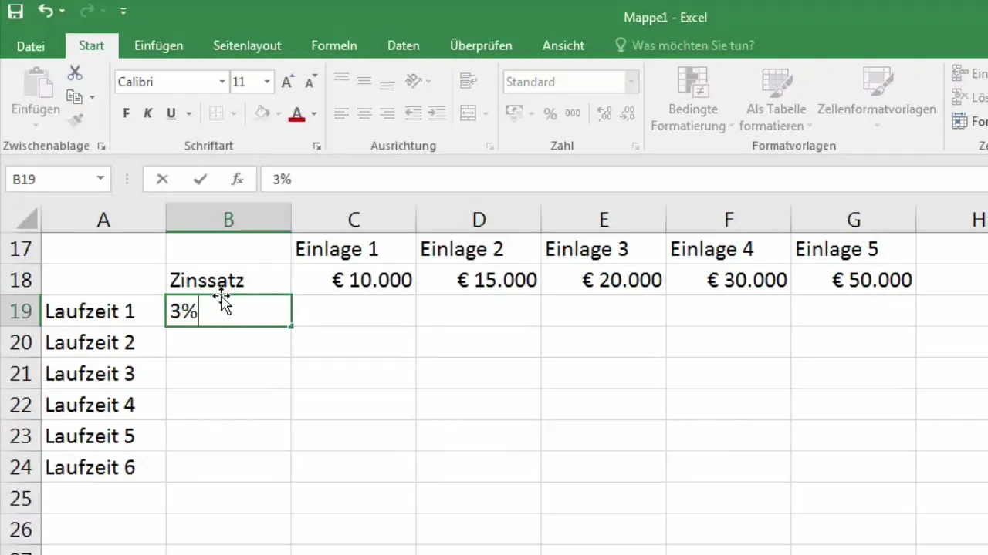This screenshot has width=988, height=555.
Task: Open font color dropdown arrow
Action: tap(313, 114)
